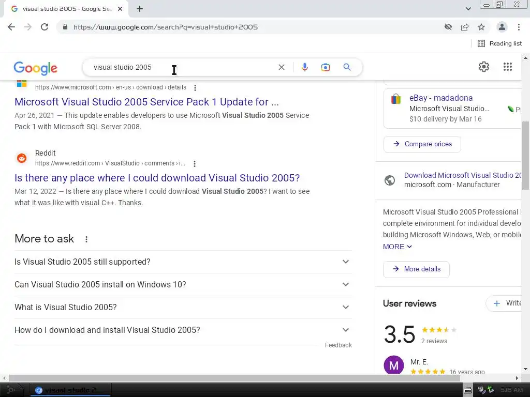Open Download Microsoft Visual Studio manufacturer link

(x=463, y=175)
